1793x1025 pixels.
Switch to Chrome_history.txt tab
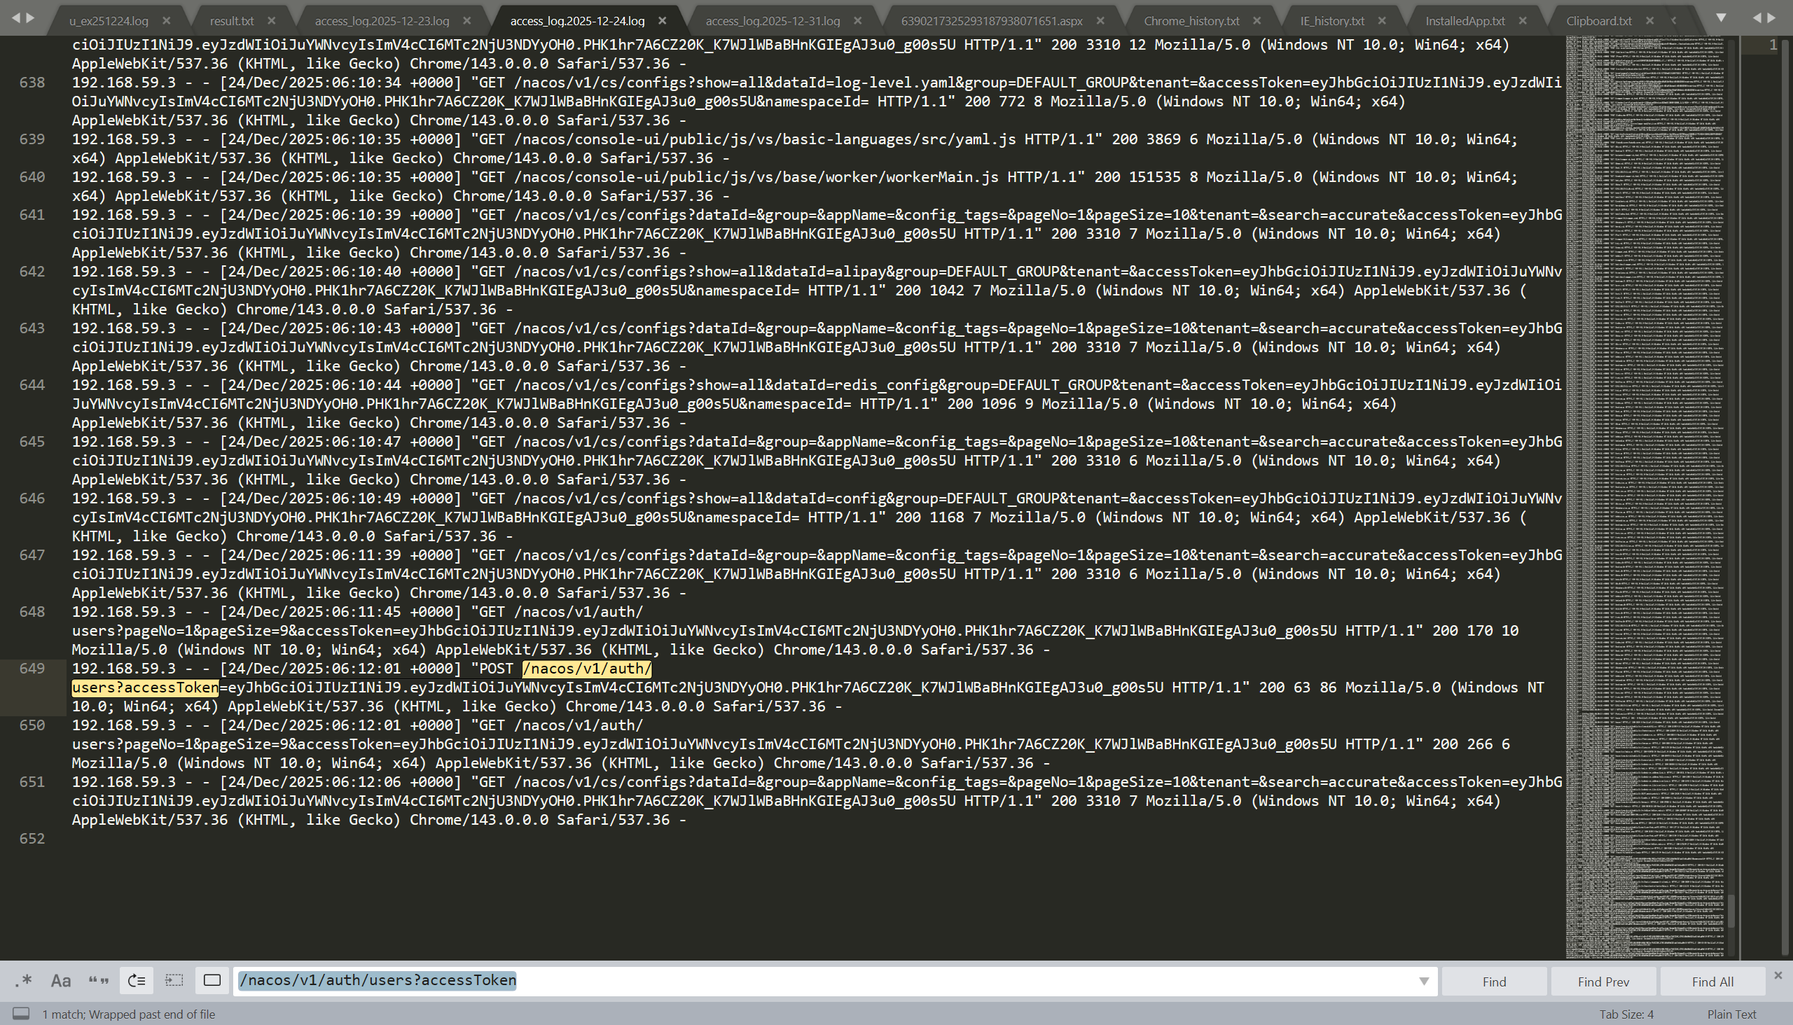[x=1191, y=21]
